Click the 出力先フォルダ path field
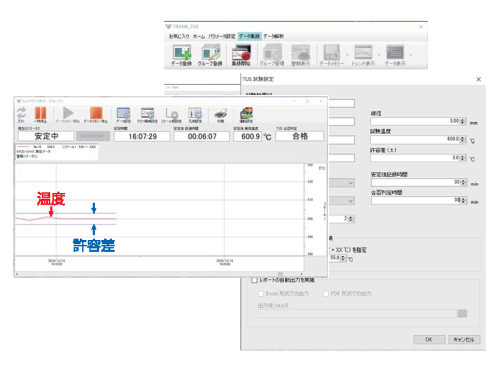Screen dimensions: 497x372 [357, 314]
